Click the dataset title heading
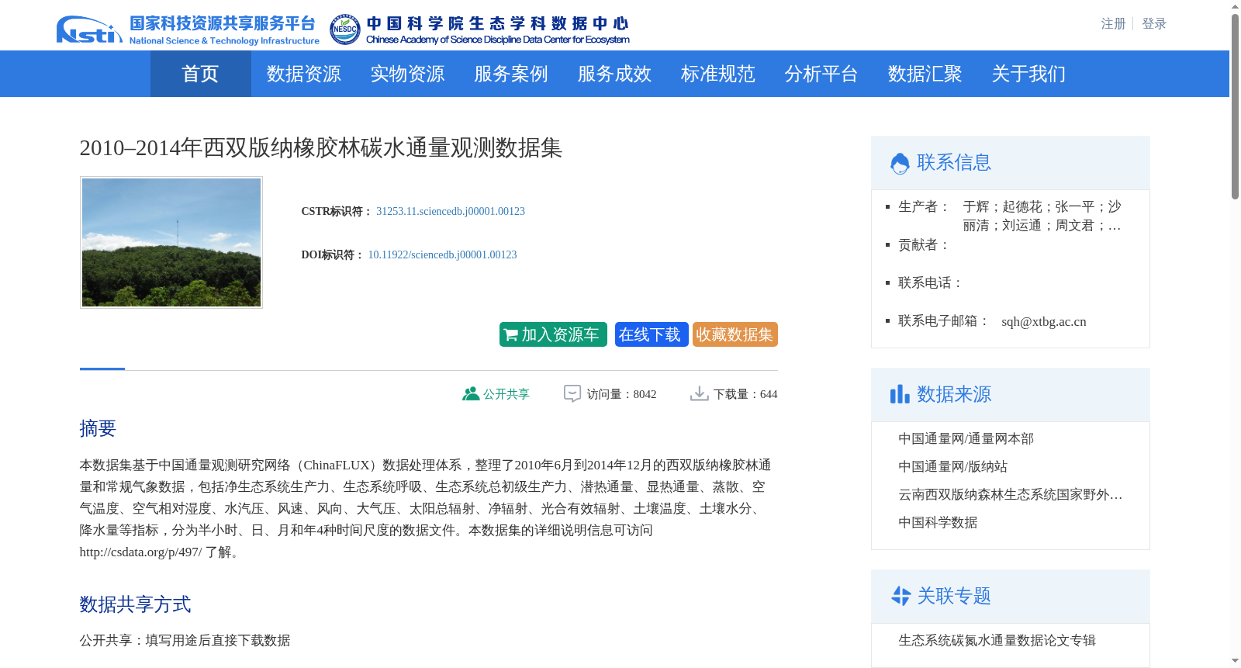The height and width of the screenshot is (668, 1241). [x=320, y=147]
